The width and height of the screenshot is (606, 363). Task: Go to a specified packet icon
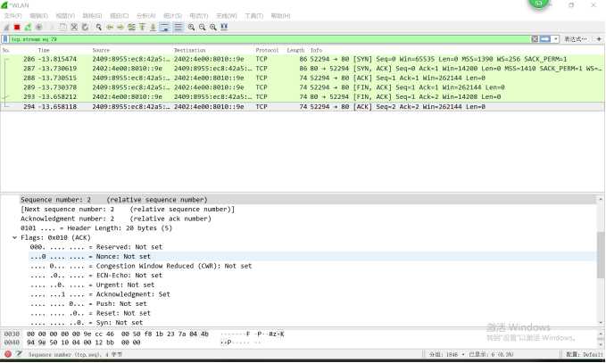(x=131, y=27)
